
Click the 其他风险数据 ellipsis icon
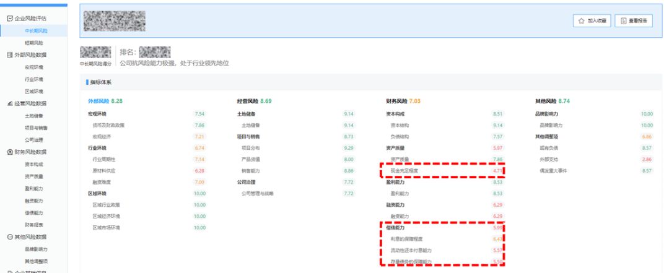11,236
